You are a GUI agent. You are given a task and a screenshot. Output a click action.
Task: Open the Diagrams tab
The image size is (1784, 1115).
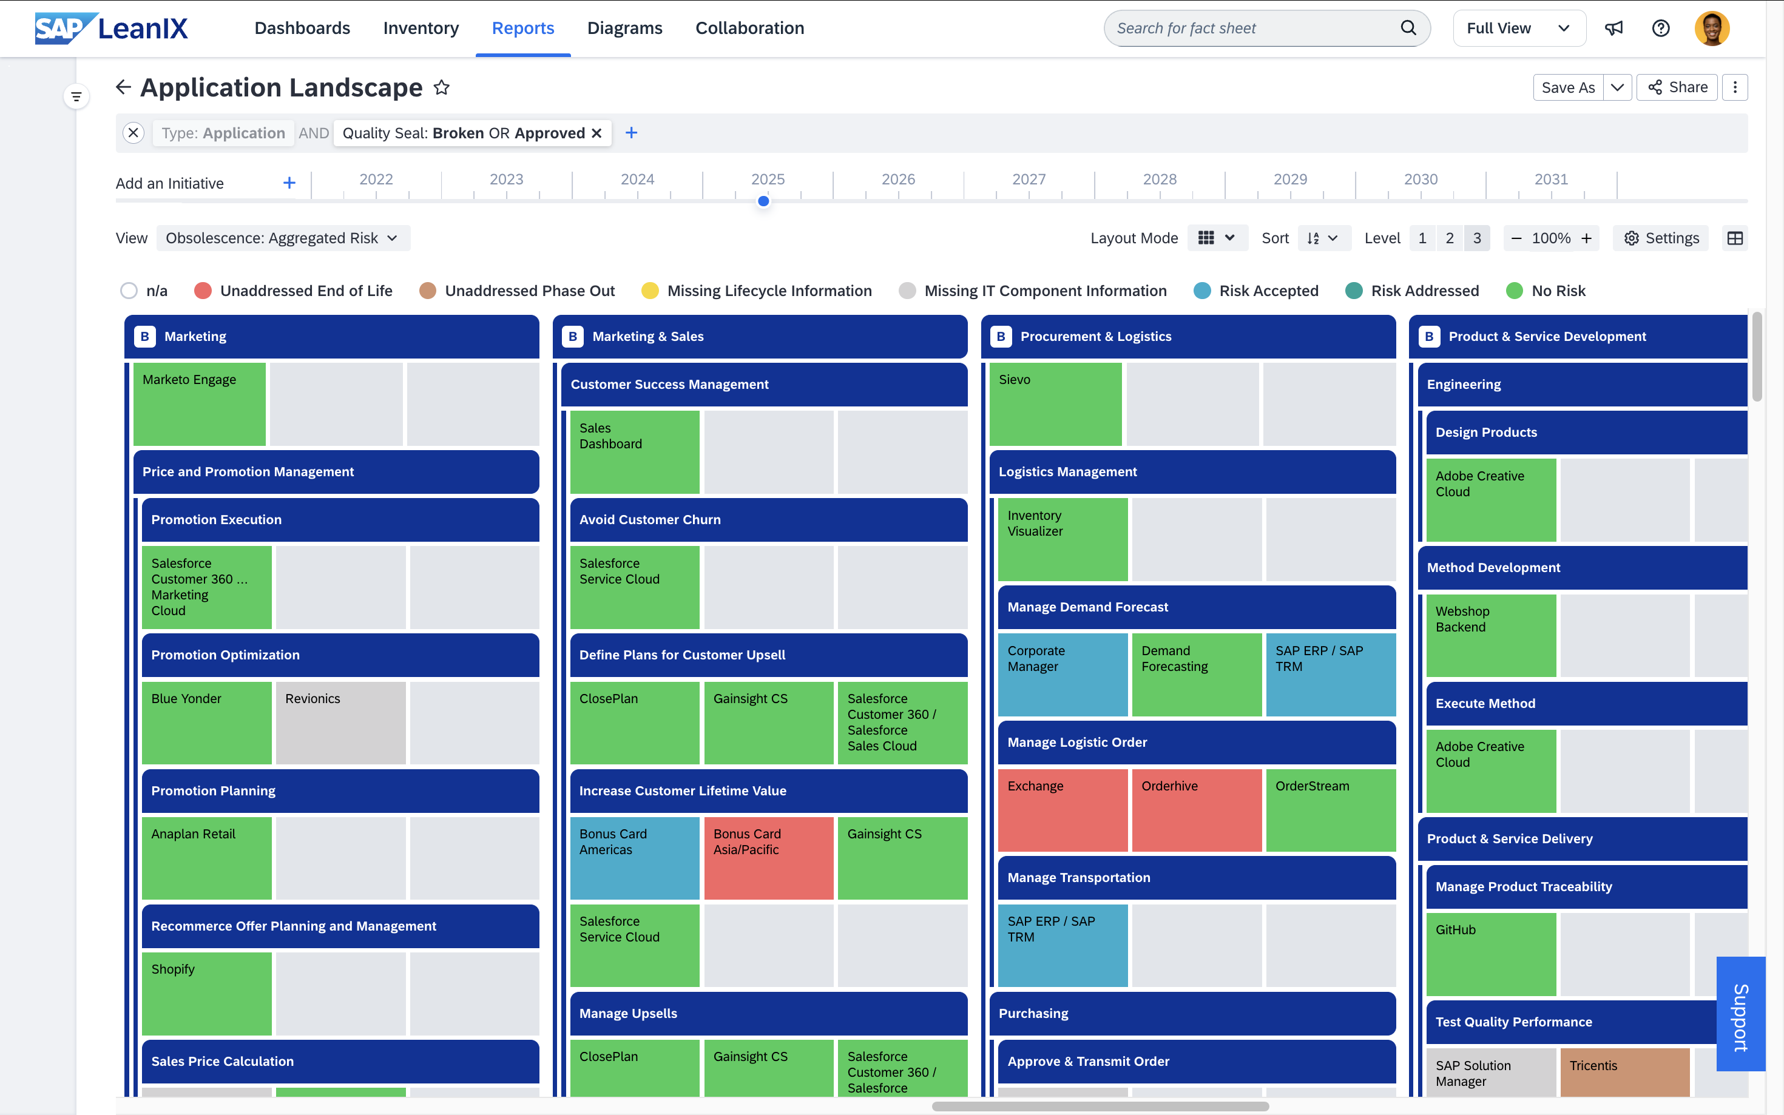[x=624, y=28]
